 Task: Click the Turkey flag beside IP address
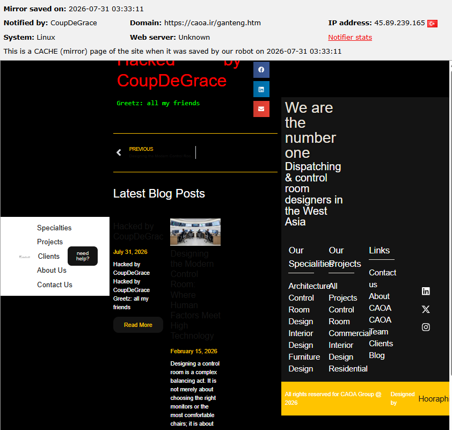tap(432, 23)
